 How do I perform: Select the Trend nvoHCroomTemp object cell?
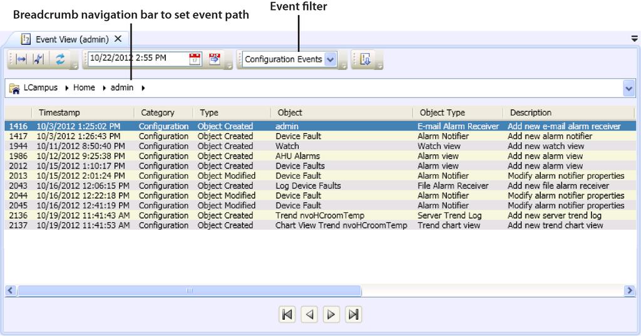click(x=320, y=215)
